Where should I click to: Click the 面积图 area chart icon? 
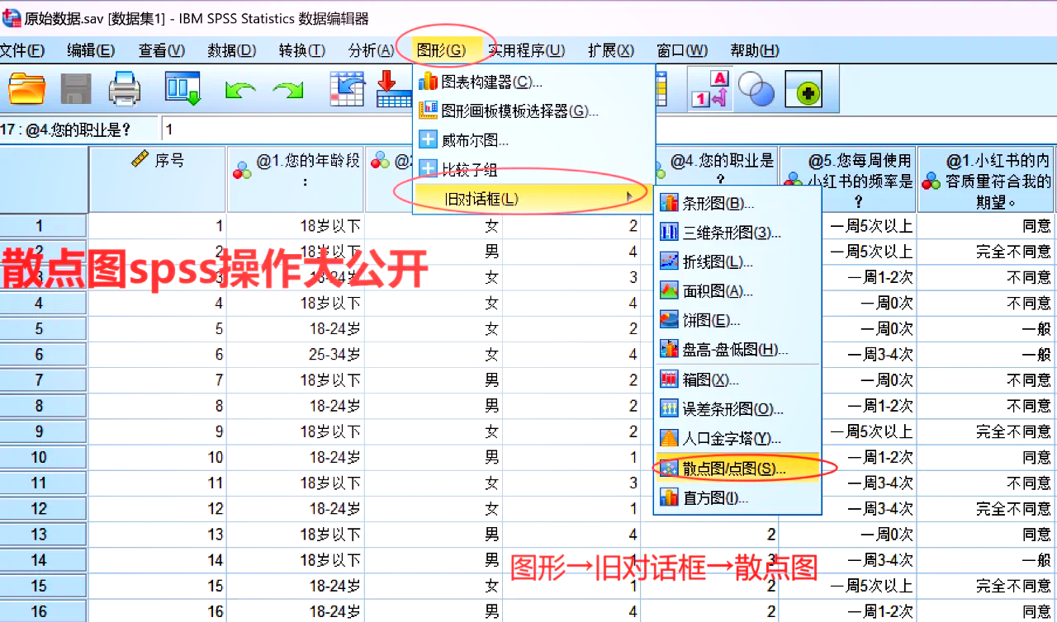click(669, 291)
